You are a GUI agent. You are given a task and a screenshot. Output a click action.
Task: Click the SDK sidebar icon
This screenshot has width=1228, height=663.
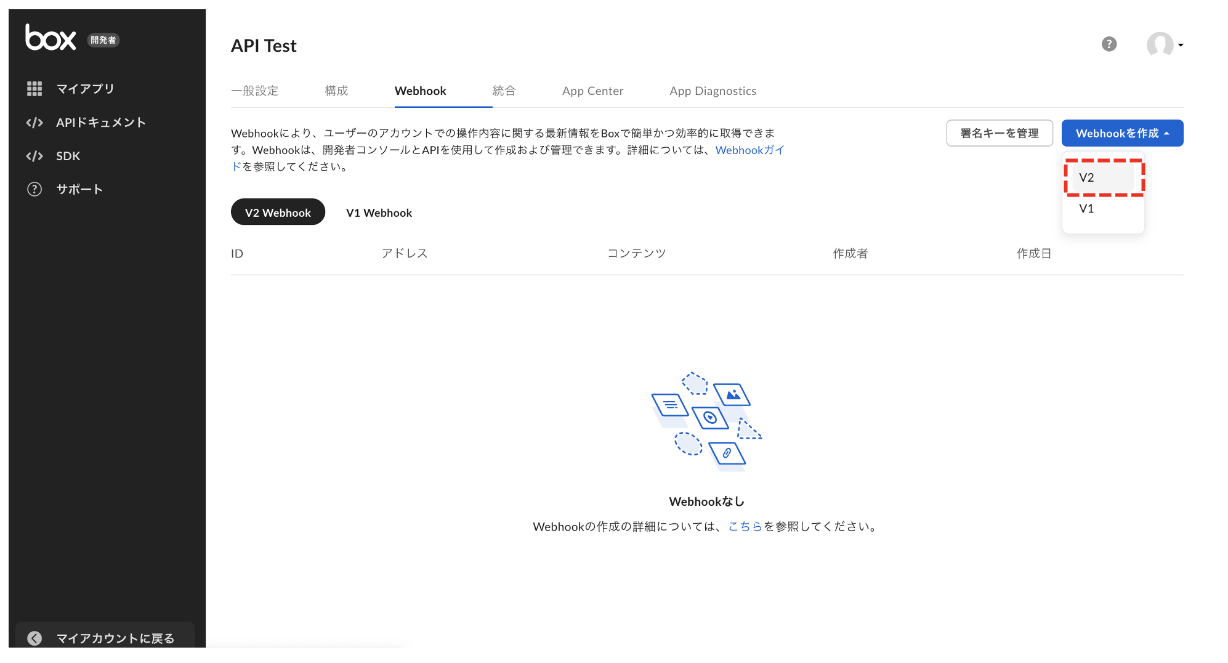click(34, 156)
